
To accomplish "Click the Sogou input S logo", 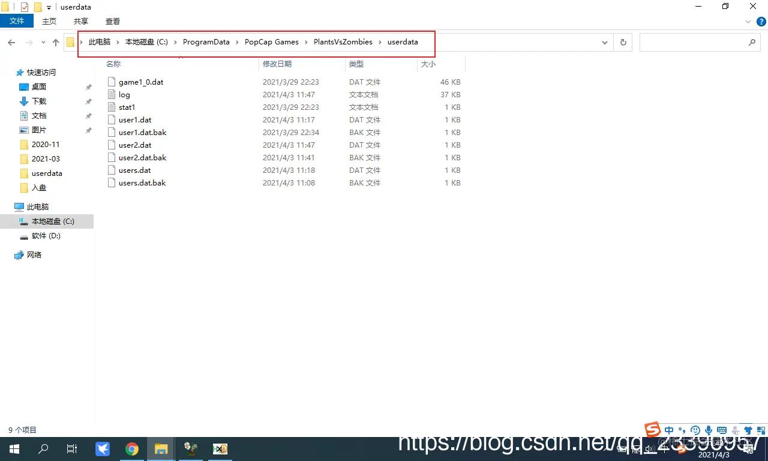I will pos(652,430).
